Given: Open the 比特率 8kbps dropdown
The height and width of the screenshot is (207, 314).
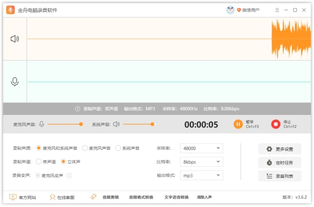Looking at the screenshot, I should (x=202, y=162).
